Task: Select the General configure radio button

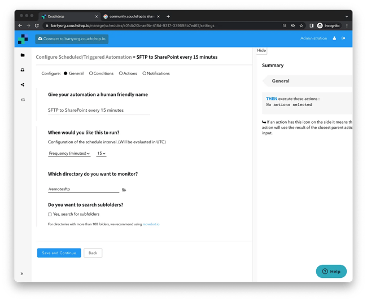Action: (65, 73)
